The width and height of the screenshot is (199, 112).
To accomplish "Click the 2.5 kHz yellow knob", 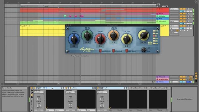I will (127, 39).
